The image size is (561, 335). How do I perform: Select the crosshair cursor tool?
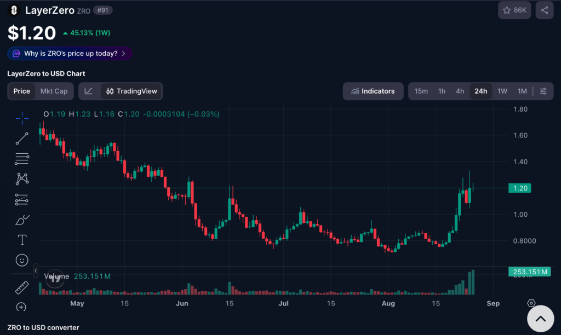tap(22, 118)
